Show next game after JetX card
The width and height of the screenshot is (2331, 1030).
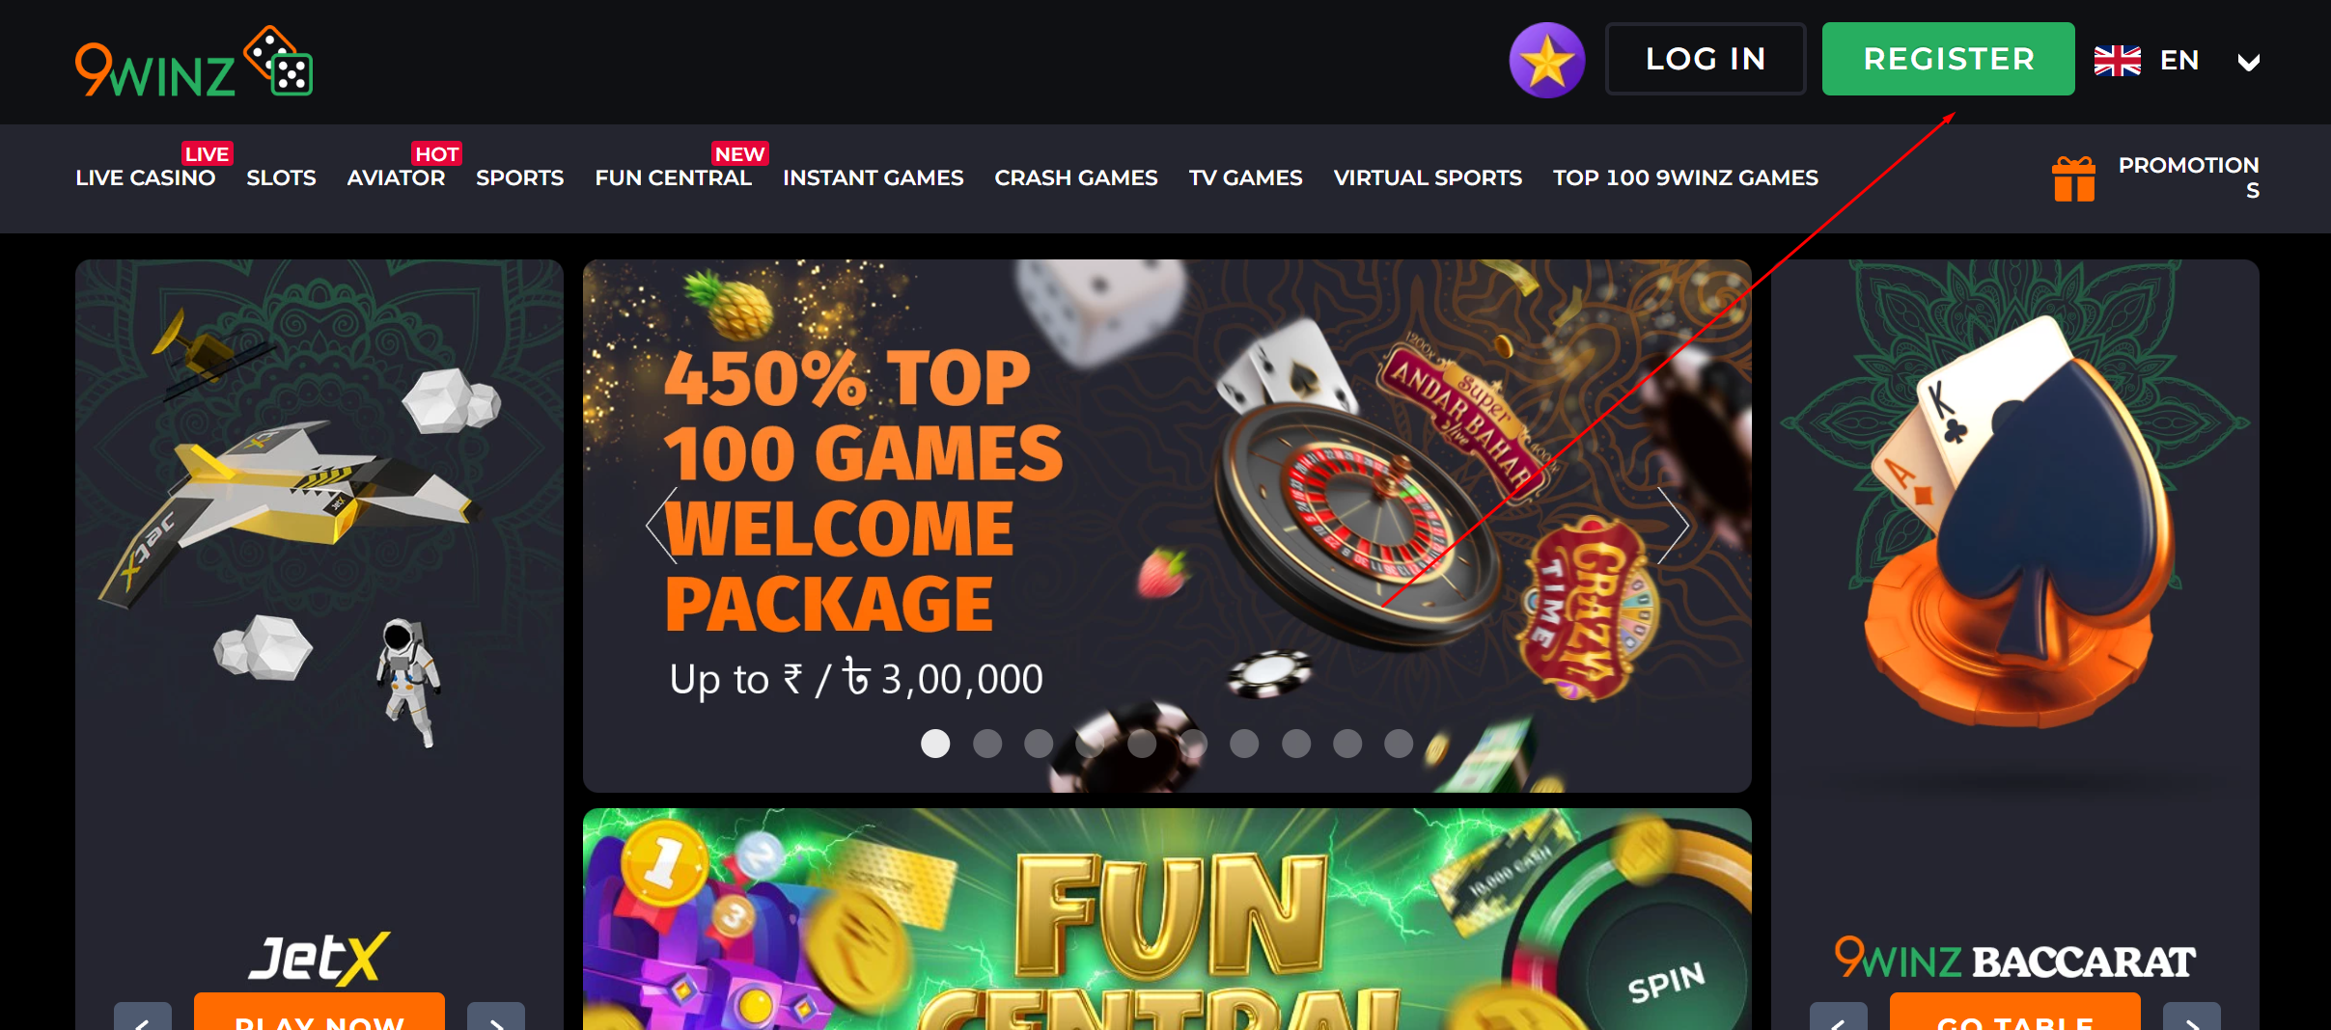496,1016
